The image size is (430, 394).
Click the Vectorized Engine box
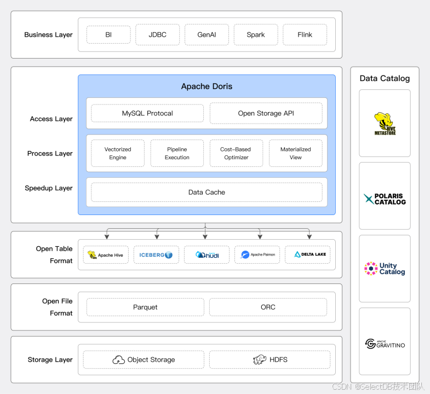[x=118, y=153]
